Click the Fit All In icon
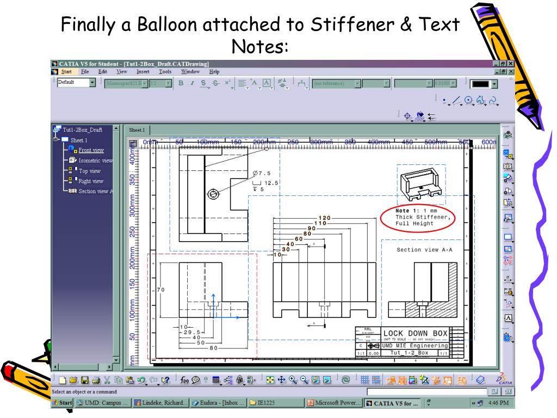Image resolution: width=557 pixels, height=418 pixels. coord(270,379)
